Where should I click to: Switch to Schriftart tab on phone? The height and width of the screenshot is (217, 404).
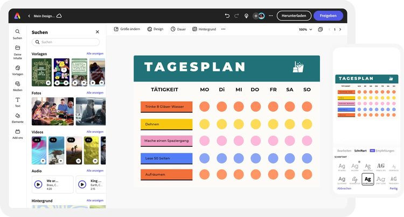[360, 151]
